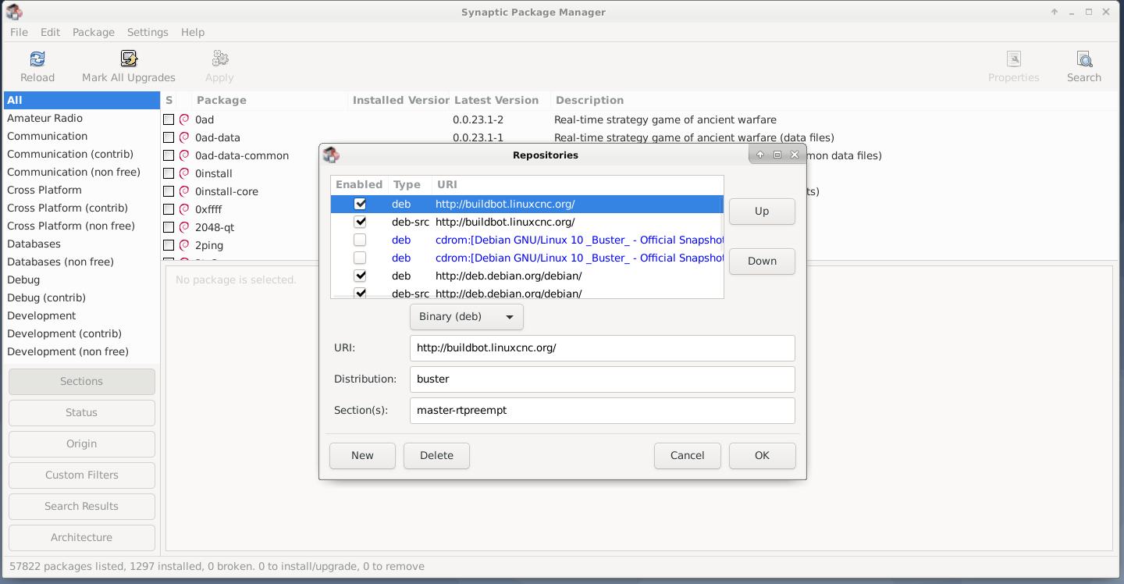Viewport: 1124px width, 584px height.
Task: Click the URI input field
Action: (x=602, y=347)
